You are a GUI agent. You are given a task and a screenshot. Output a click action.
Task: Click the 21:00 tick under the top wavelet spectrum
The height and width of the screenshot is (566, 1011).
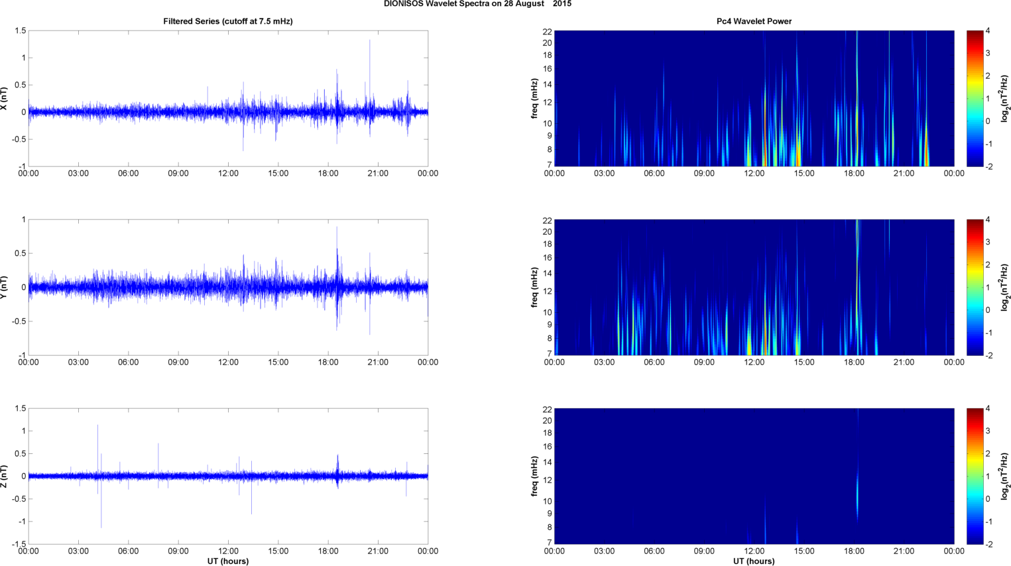(904, 174)
